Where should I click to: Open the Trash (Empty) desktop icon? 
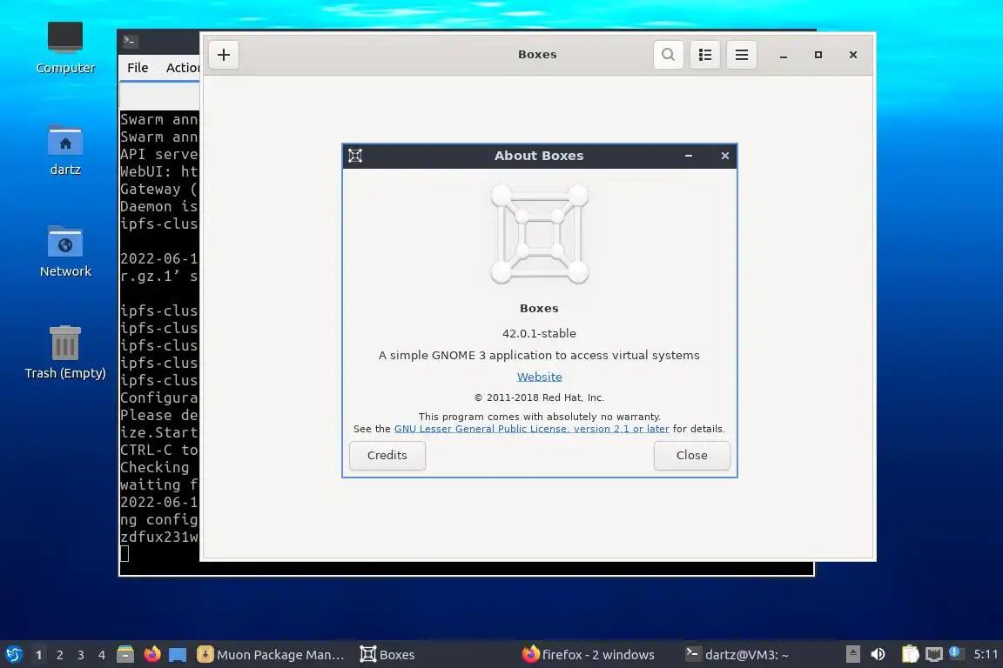65,353
